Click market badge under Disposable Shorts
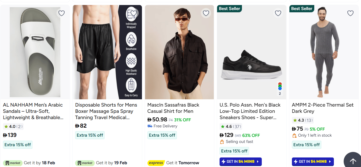Image resolution: width=361 pixels, height=167 pixels. click(x=85, y=163)
